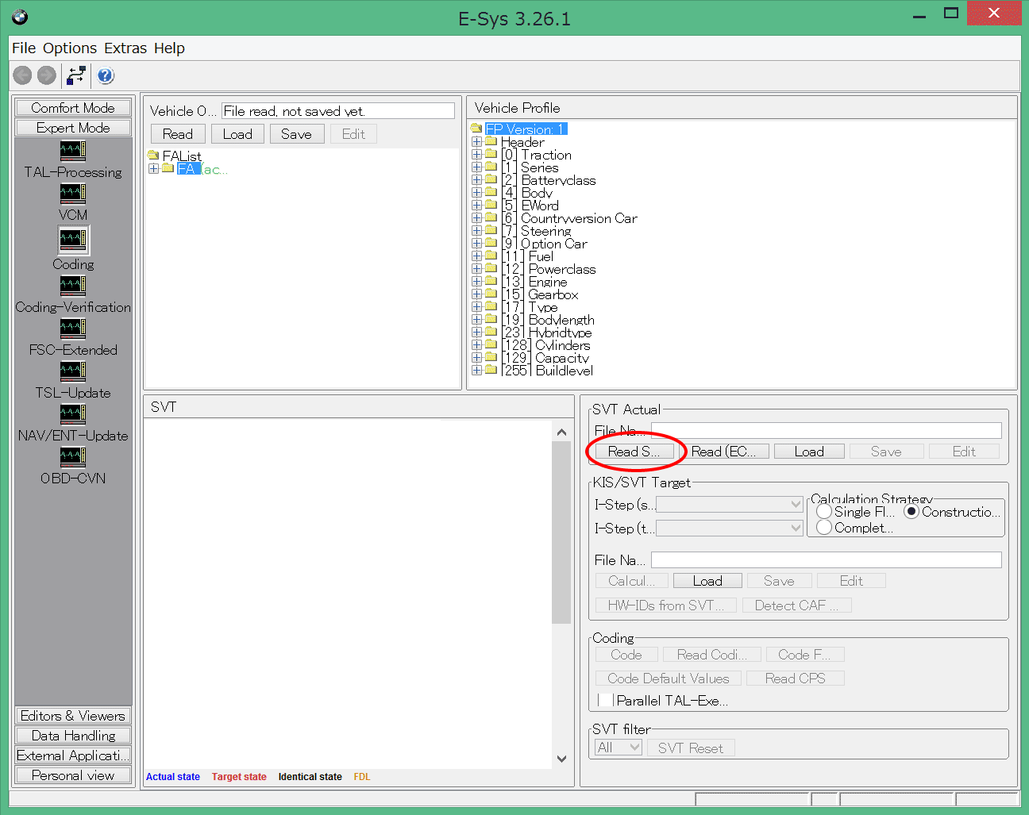Screen dimensions: 1029x815
Task: Select the Fuel folder icon
Action: tap(491, 256)
